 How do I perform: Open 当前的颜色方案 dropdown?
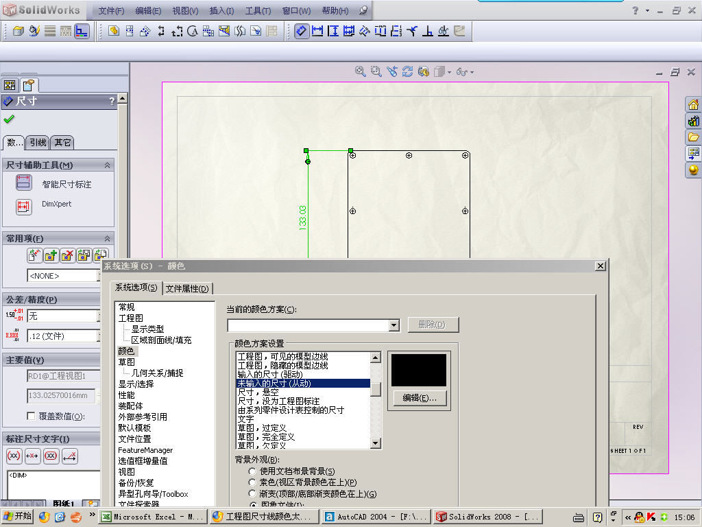tap(394, 325)
